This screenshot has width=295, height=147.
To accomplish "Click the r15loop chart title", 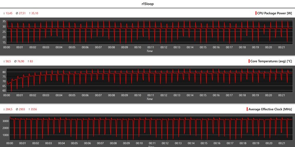I will tap(147, 4).
